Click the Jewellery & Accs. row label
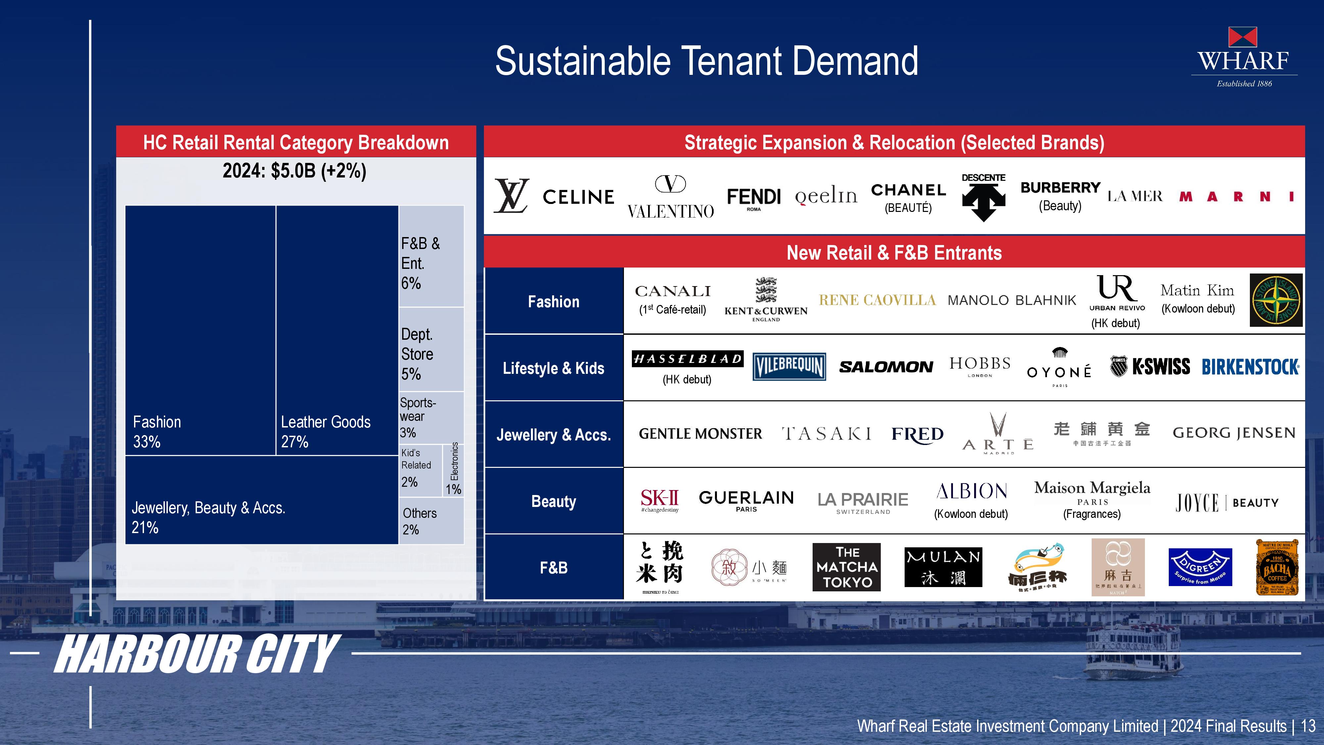Image resolution: width=1324 pixels, height=745 pixels. (553, 435)
